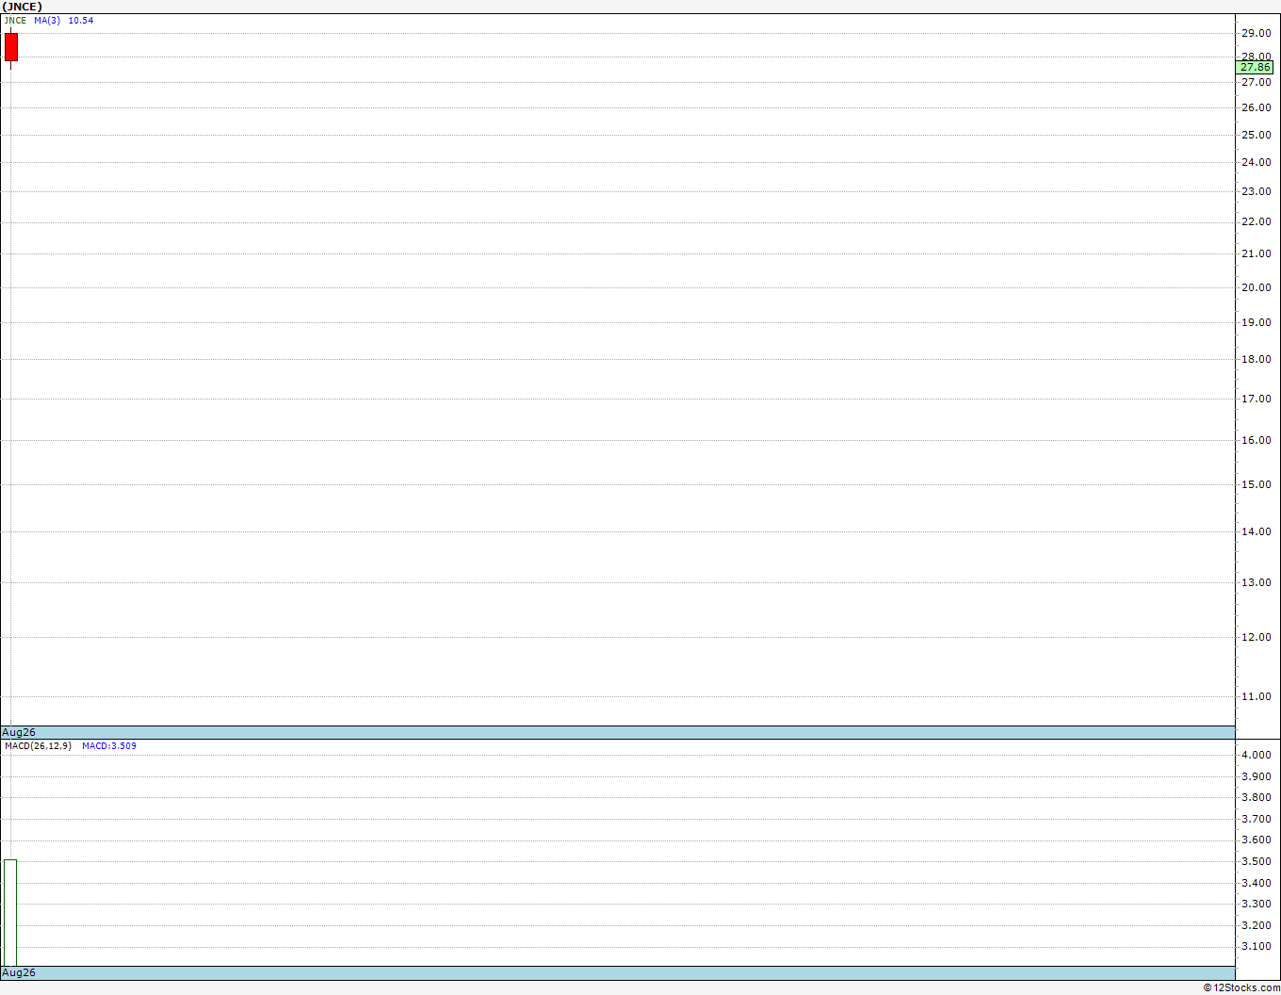Click the MACD:3.509 value label
Screen dimensions: 1281x995
tap(109, 745)
